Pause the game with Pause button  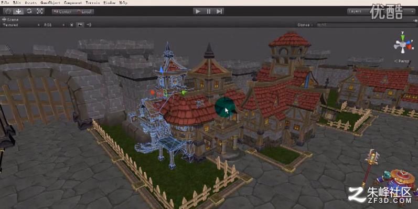(208, 11)
